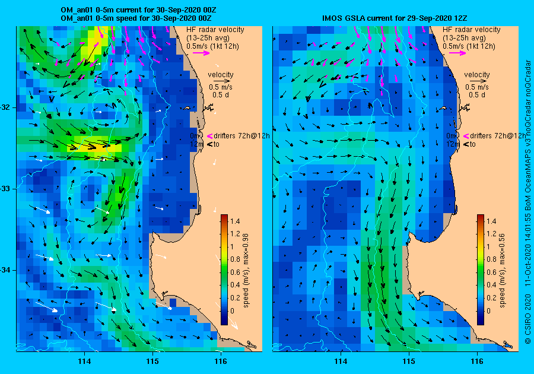The height and width of the screenshot is (374, 534).
Task: Click '0.5 d' text in IMOS GSLA panel
Action: point(477,95)
